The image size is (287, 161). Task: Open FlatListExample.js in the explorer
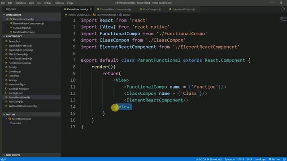coord(18,54)
